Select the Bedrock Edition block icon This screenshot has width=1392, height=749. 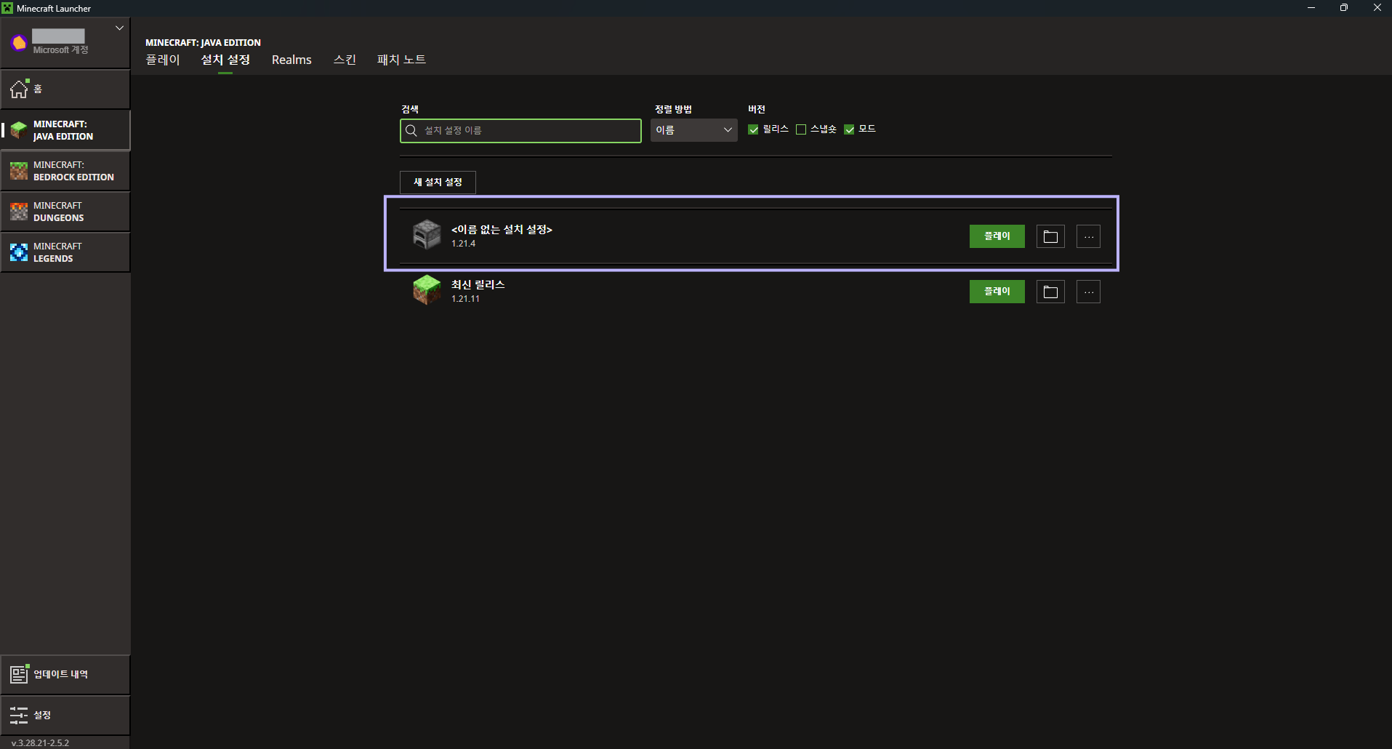pos(19,171)
